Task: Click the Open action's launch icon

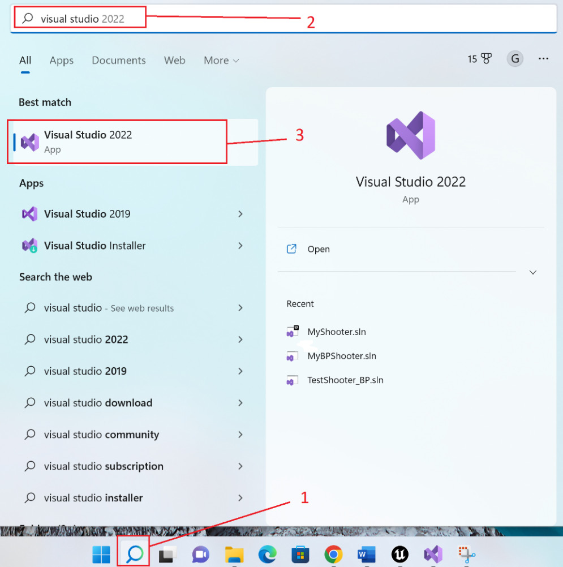Action: 291,249
